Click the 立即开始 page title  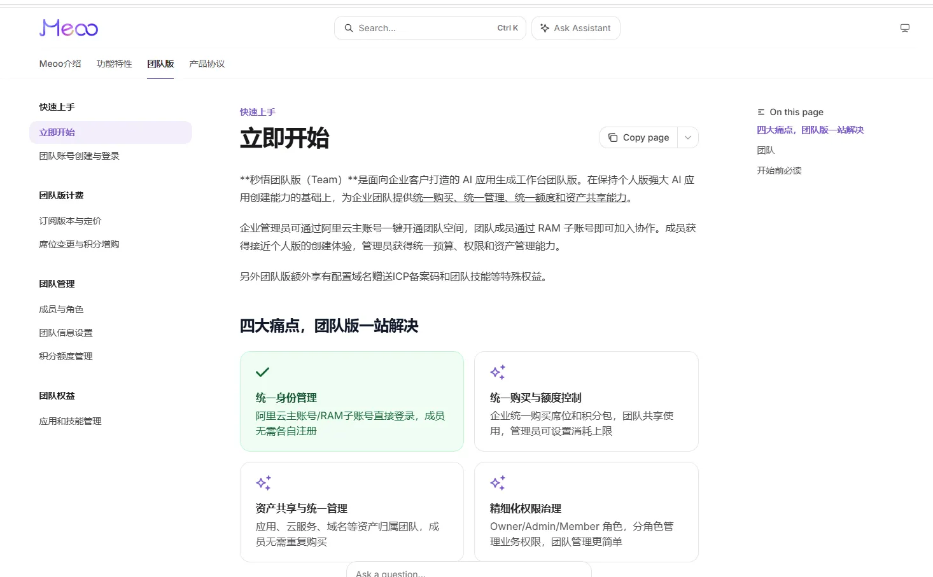(x=284, y=138)
